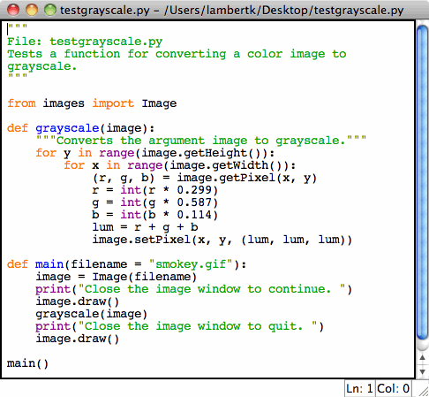Screen dimensions: 429x397
Task: Click the scrollbar down arrow
Action: click(x=423, y=371)
